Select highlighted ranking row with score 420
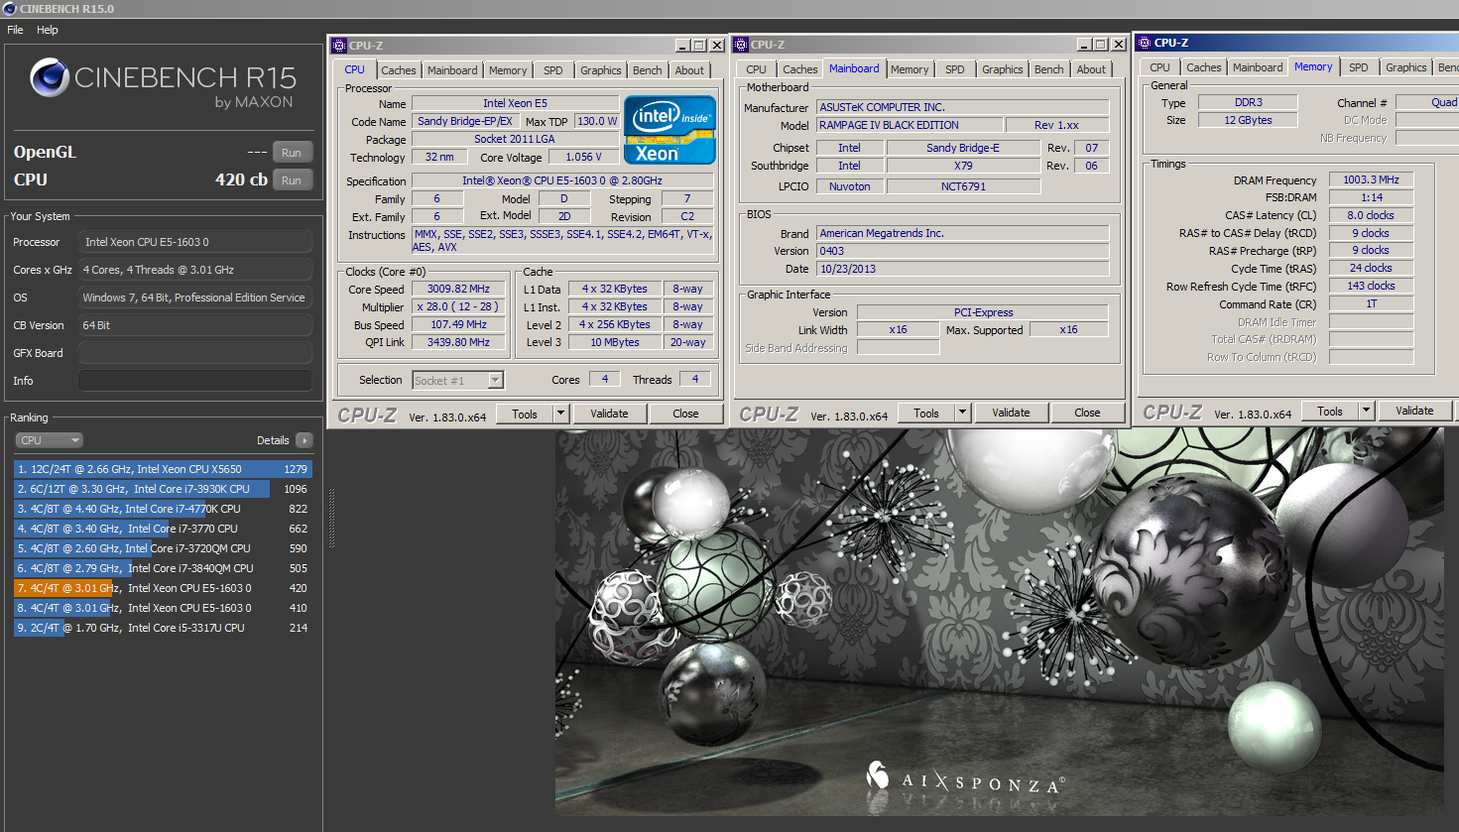The height and width of the screenshot is (832, 1459). click(x=163, y=588)
